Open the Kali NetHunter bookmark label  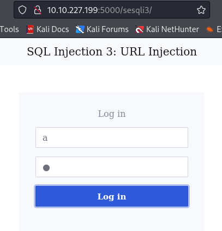click(x=172, y=29)
